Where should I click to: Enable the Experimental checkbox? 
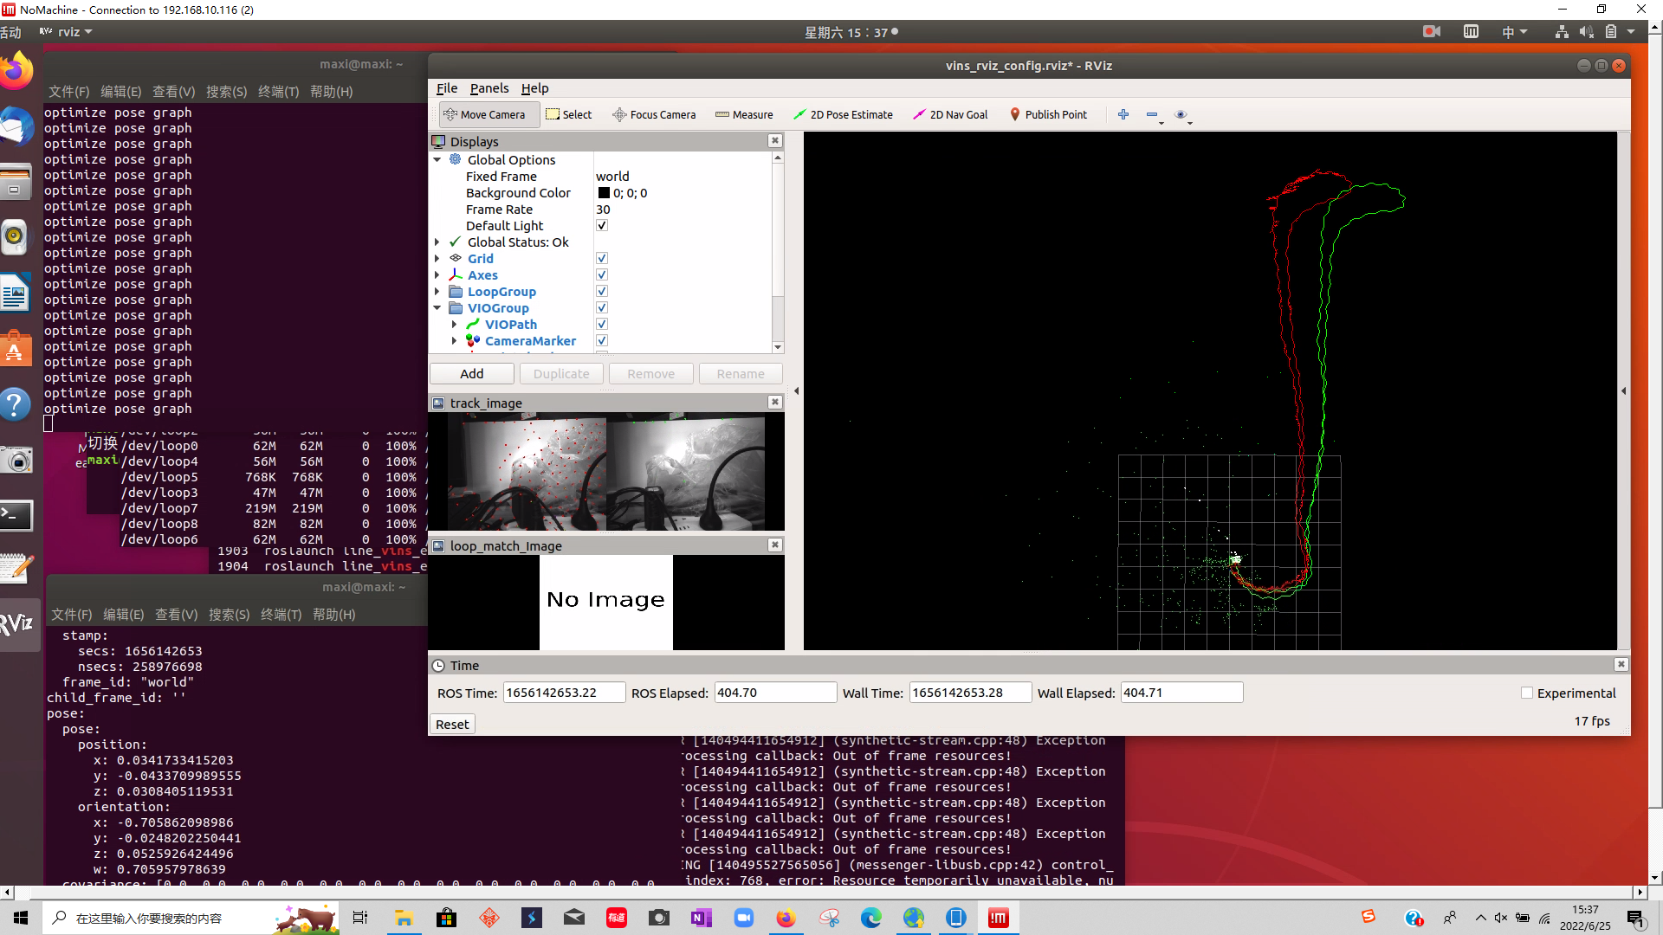(x=1527, y=693)
